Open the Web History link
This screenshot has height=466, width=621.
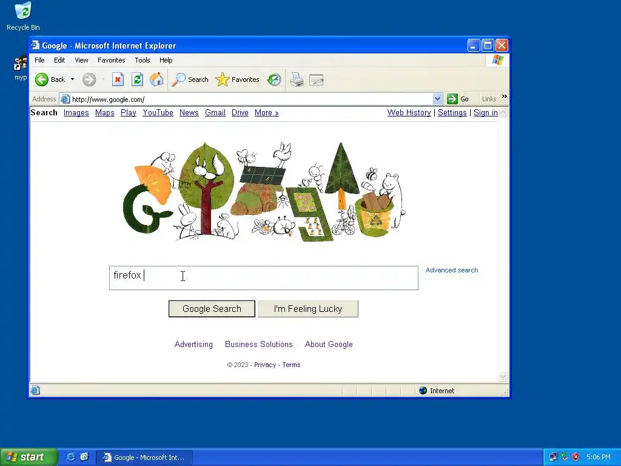click(409, 112)
